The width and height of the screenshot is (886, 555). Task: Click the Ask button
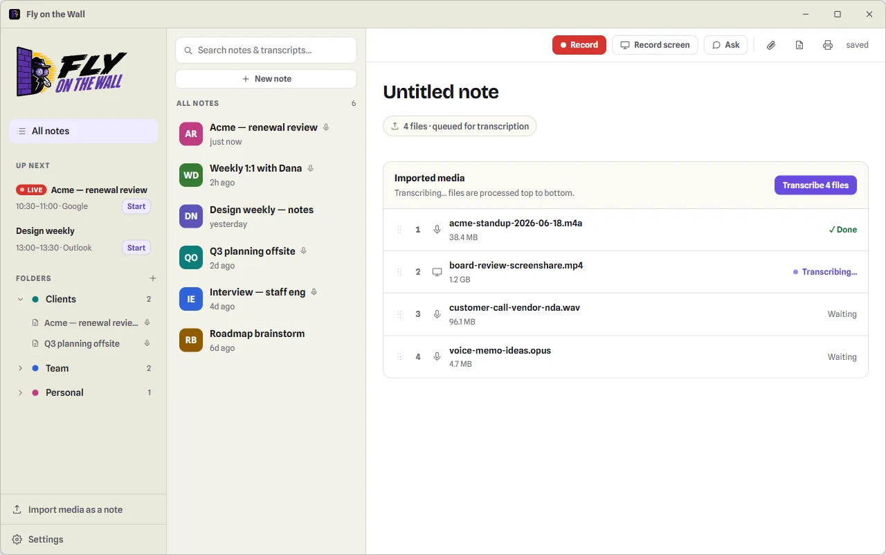click(726, 45)
